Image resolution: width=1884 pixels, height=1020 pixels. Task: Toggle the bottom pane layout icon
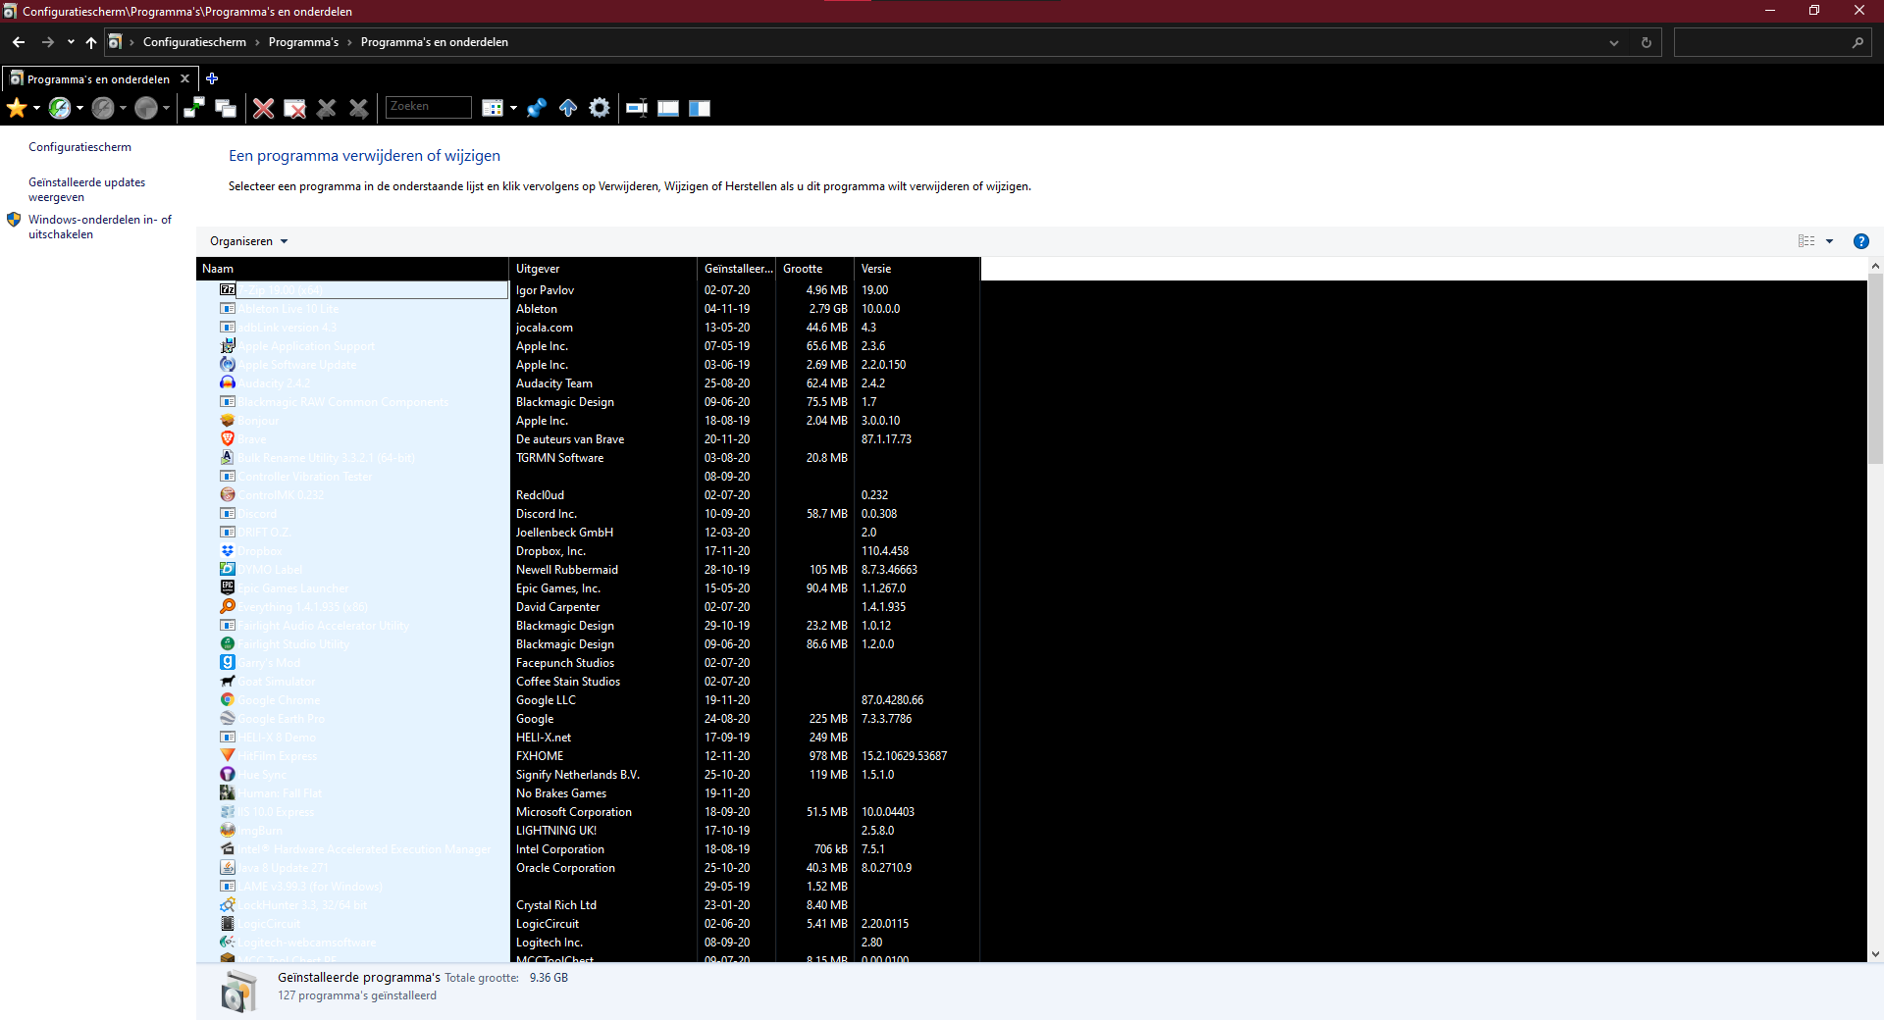[668, 108]
